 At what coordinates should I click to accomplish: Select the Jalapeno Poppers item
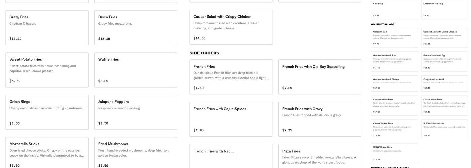tap(136, 112)
